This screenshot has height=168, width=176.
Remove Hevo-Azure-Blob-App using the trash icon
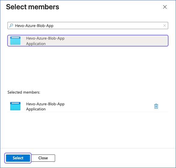(156, 106)
